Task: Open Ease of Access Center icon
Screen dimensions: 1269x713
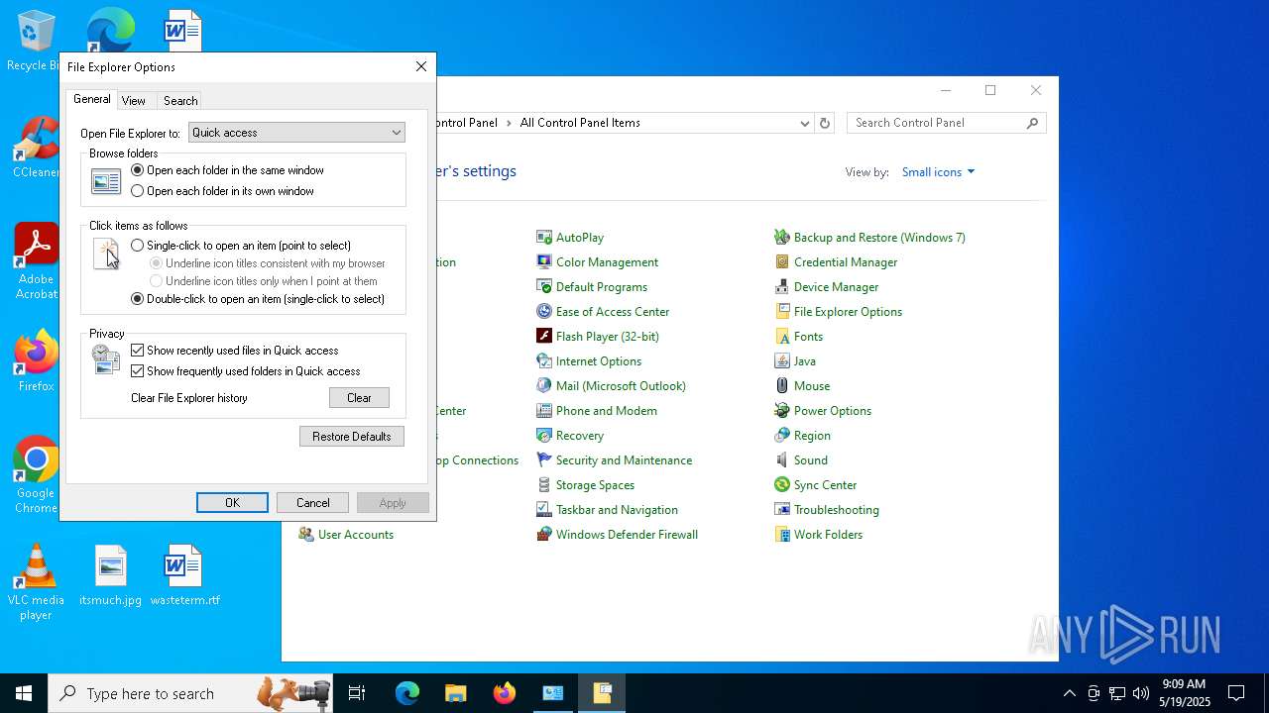Action: click(544, 312)
